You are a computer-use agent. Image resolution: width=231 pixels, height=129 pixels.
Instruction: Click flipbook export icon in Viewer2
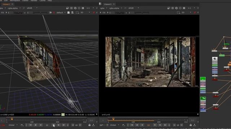pyautogui.click(x=195, y=125)
